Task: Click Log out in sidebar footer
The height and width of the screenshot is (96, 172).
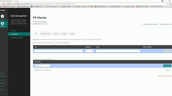Action: point(2,86)
